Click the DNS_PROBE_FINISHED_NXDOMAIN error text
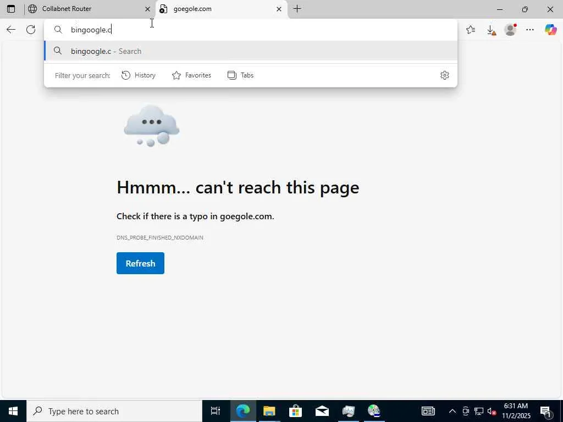The image size is (563, 422). [x=160, y=237]
